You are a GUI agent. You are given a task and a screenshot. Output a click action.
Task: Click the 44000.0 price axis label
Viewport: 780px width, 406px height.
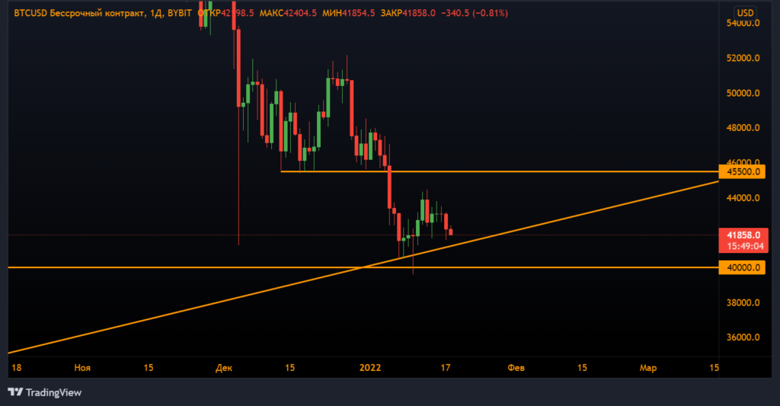(x=743, y=198)
